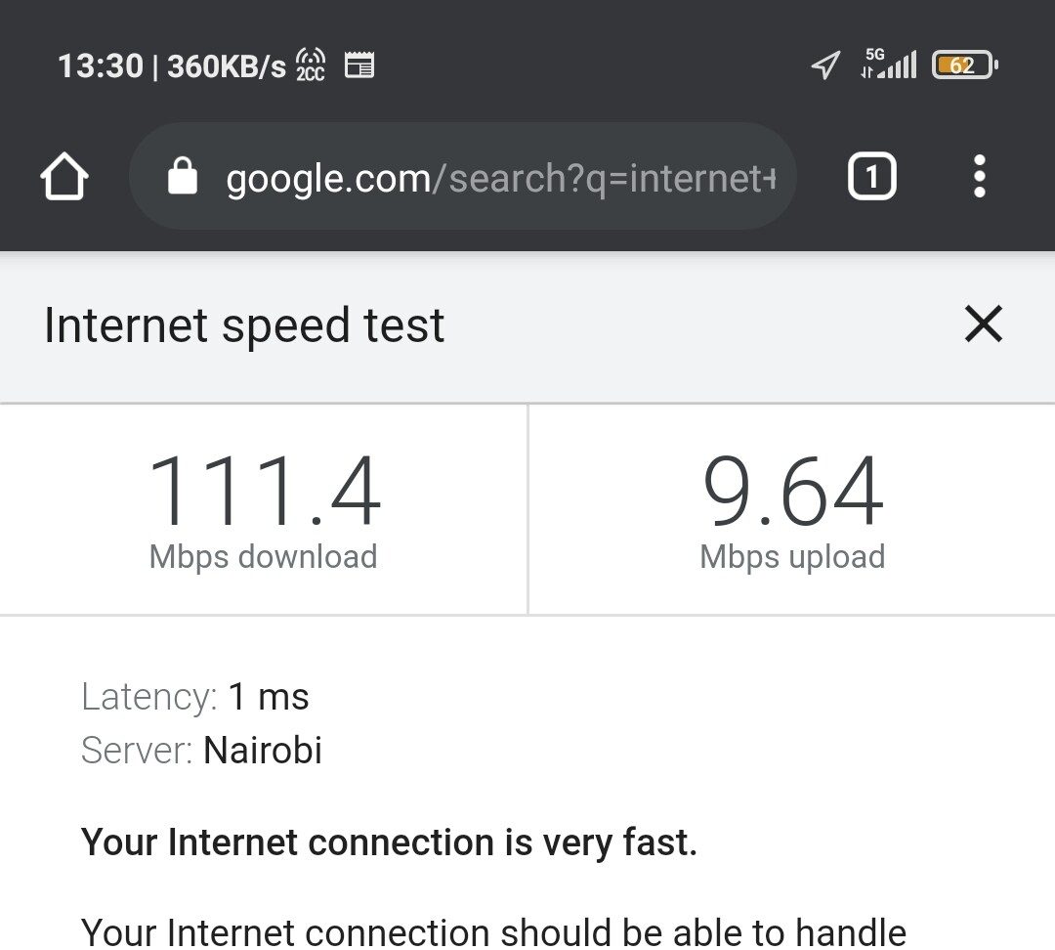Screen dimensions: 1055x950
Task: Tap the Internet speed test heading
Action: [244, 325]
